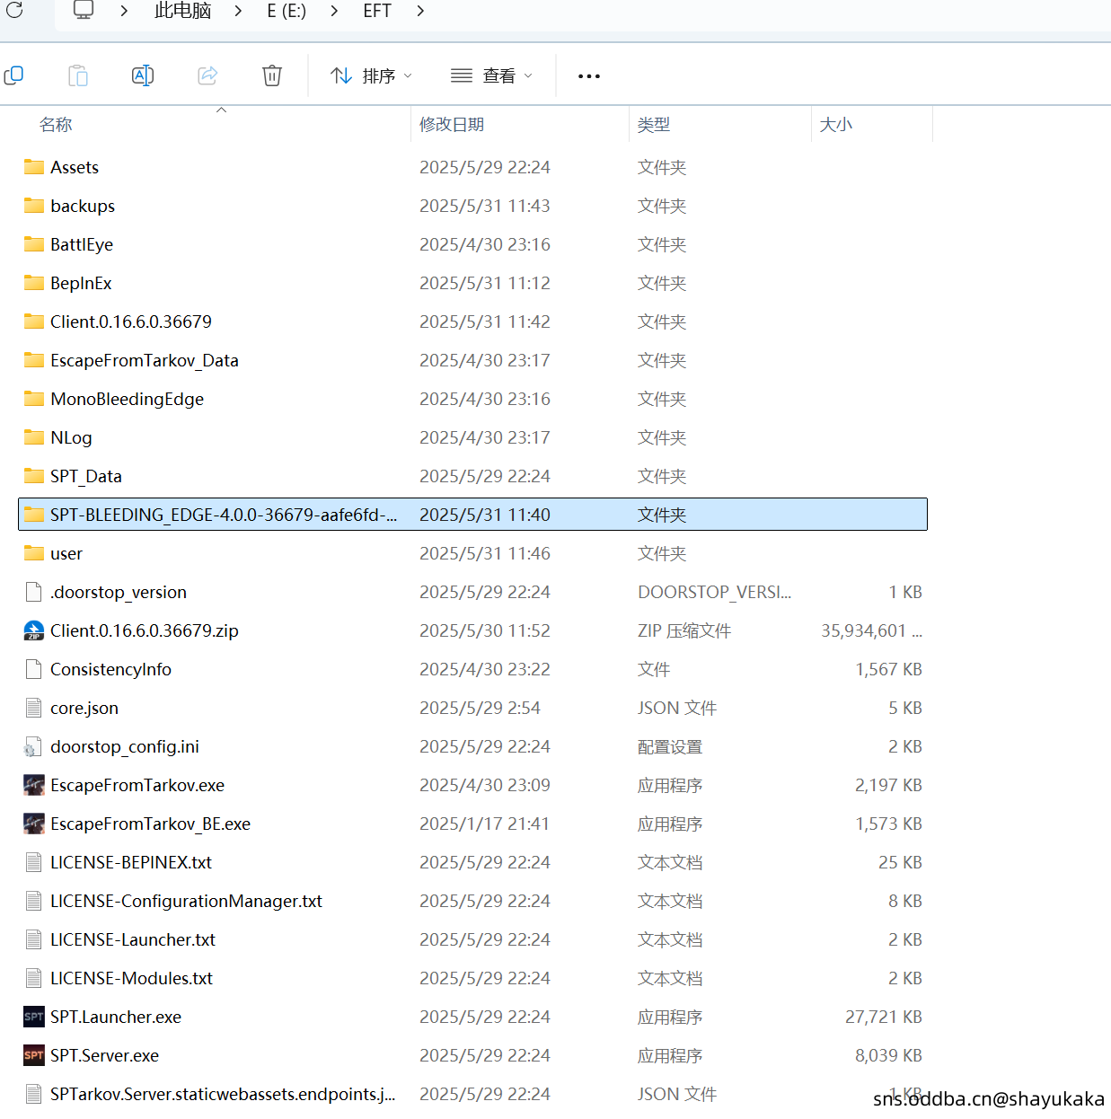Select the core.json file name

[84, 708]
